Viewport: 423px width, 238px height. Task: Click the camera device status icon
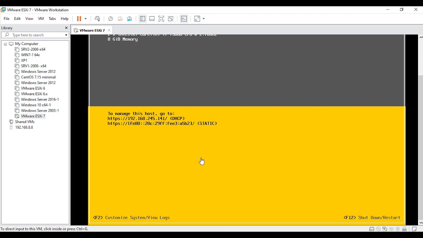(x=391, y=229)
